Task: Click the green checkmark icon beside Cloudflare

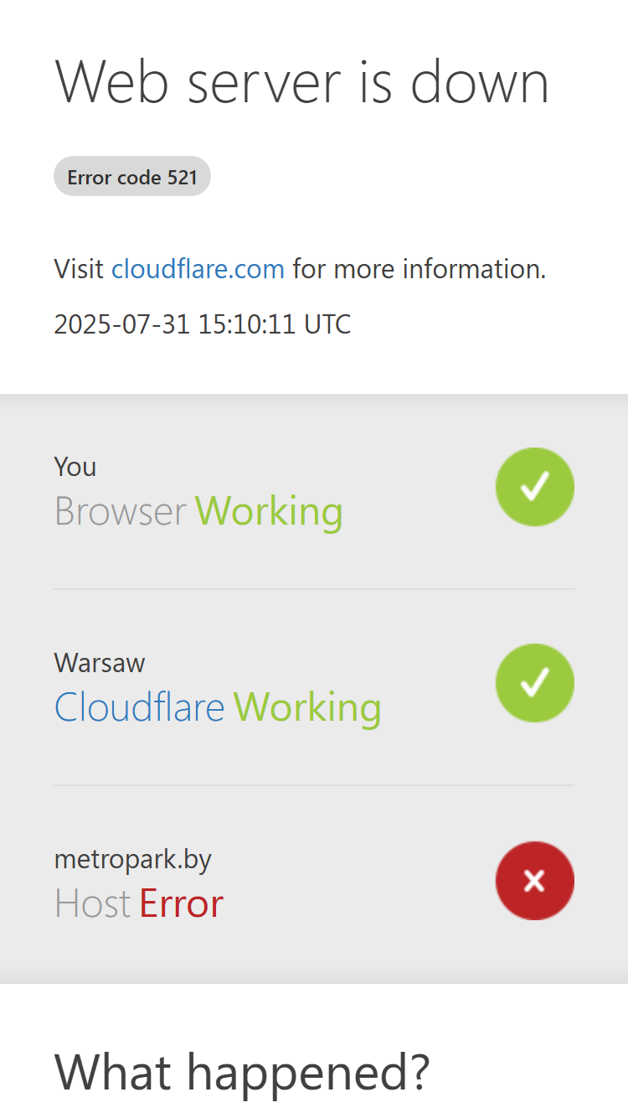Action: tap(534, 682)
